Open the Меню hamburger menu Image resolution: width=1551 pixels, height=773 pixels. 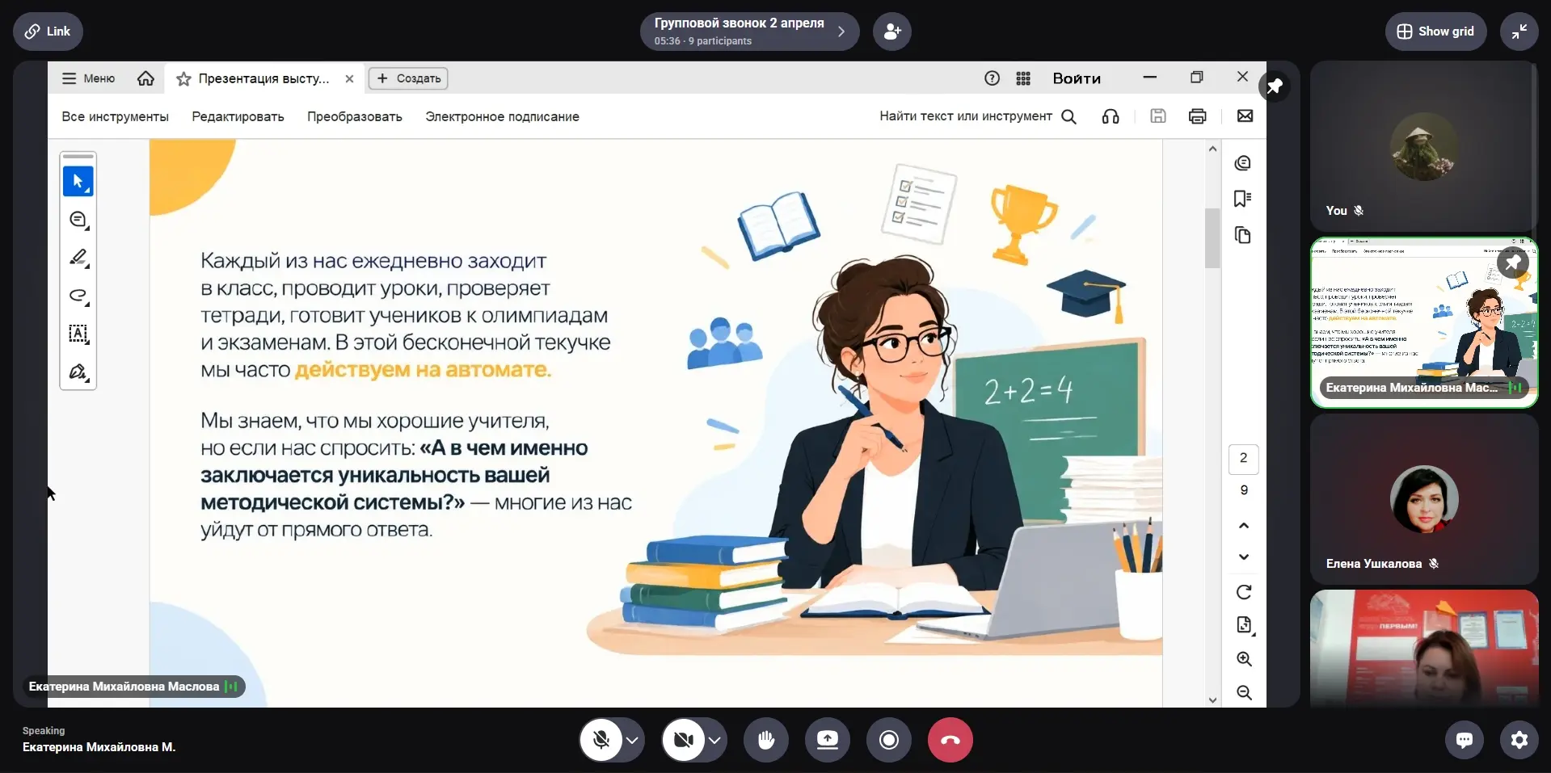coord(89,78)
